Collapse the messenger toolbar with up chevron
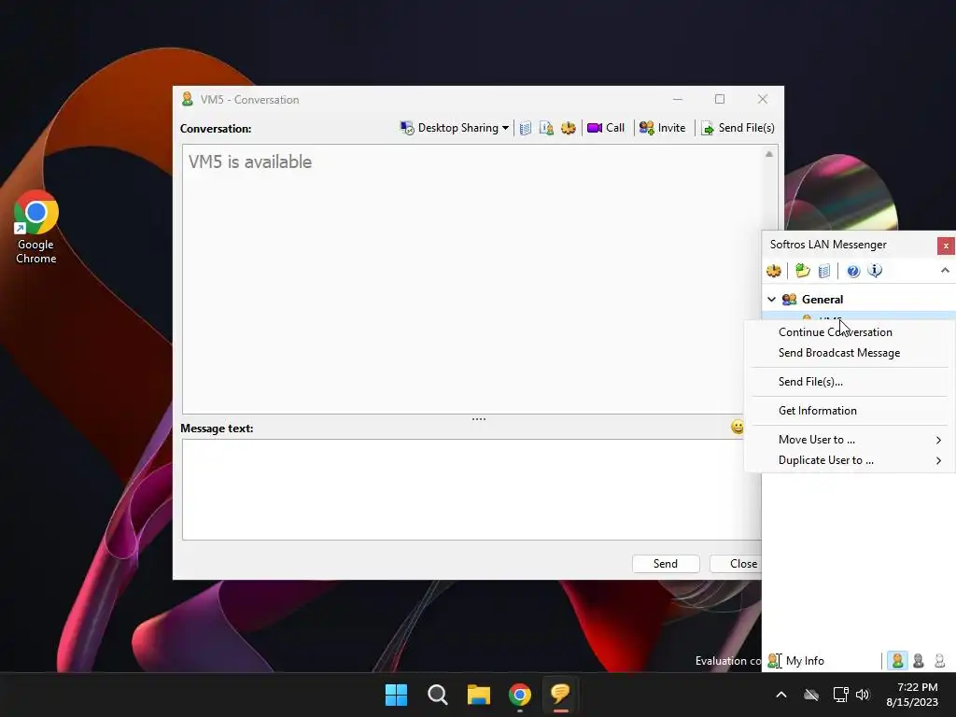 pos(945,271)
